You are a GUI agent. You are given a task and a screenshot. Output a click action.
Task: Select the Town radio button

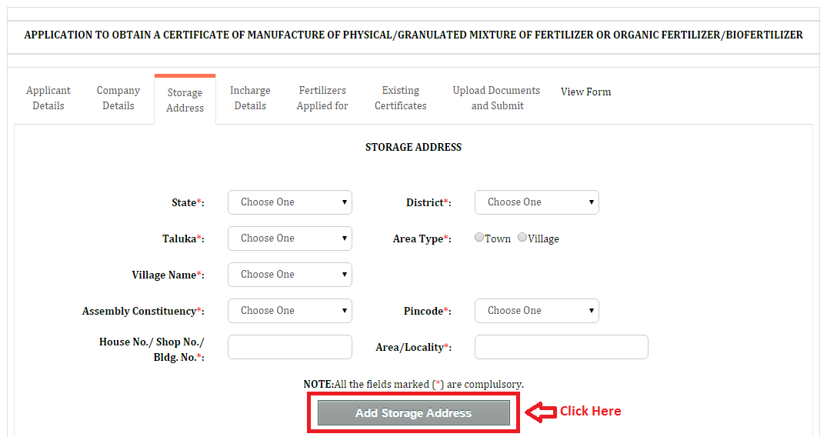click(479, 238)
